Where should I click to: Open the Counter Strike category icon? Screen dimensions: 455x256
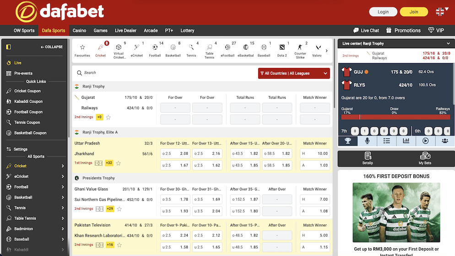[300, 50]
